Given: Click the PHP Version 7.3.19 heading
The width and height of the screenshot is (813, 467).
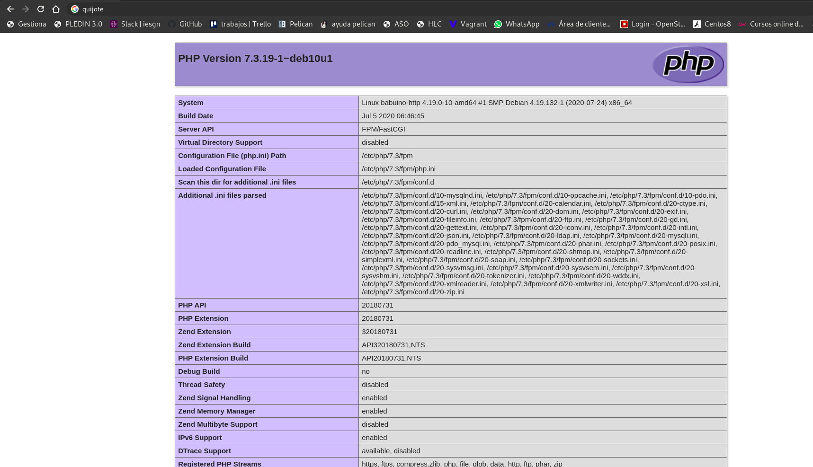Looking at the screenshot, I should click(x=255, y=59).
